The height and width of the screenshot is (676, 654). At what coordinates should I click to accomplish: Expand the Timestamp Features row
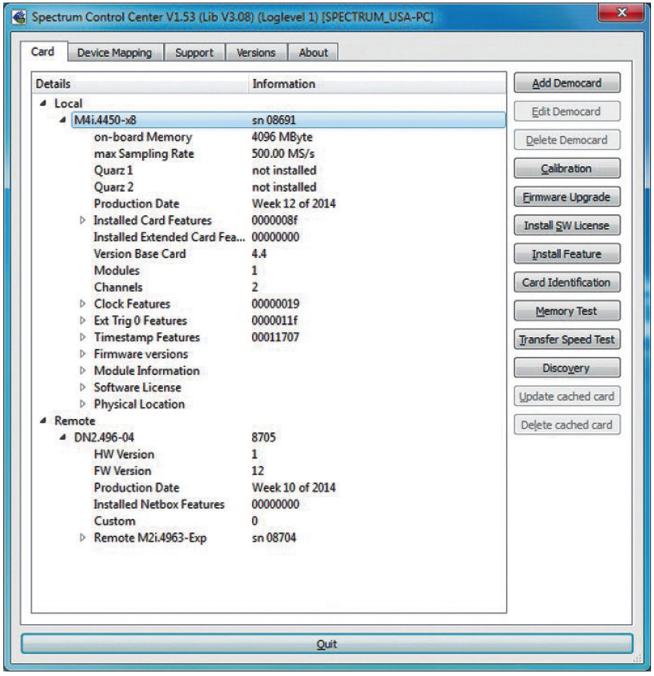83,337
